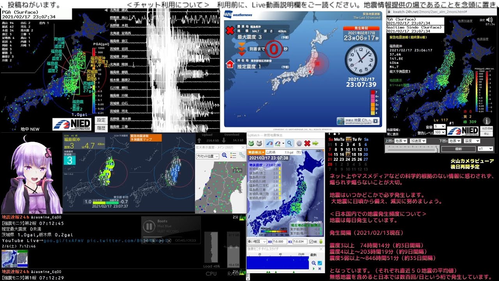Click the green arrow icon in EqWatch toolbar
This screenshot has height=281, width=499.
coord(315,143)
